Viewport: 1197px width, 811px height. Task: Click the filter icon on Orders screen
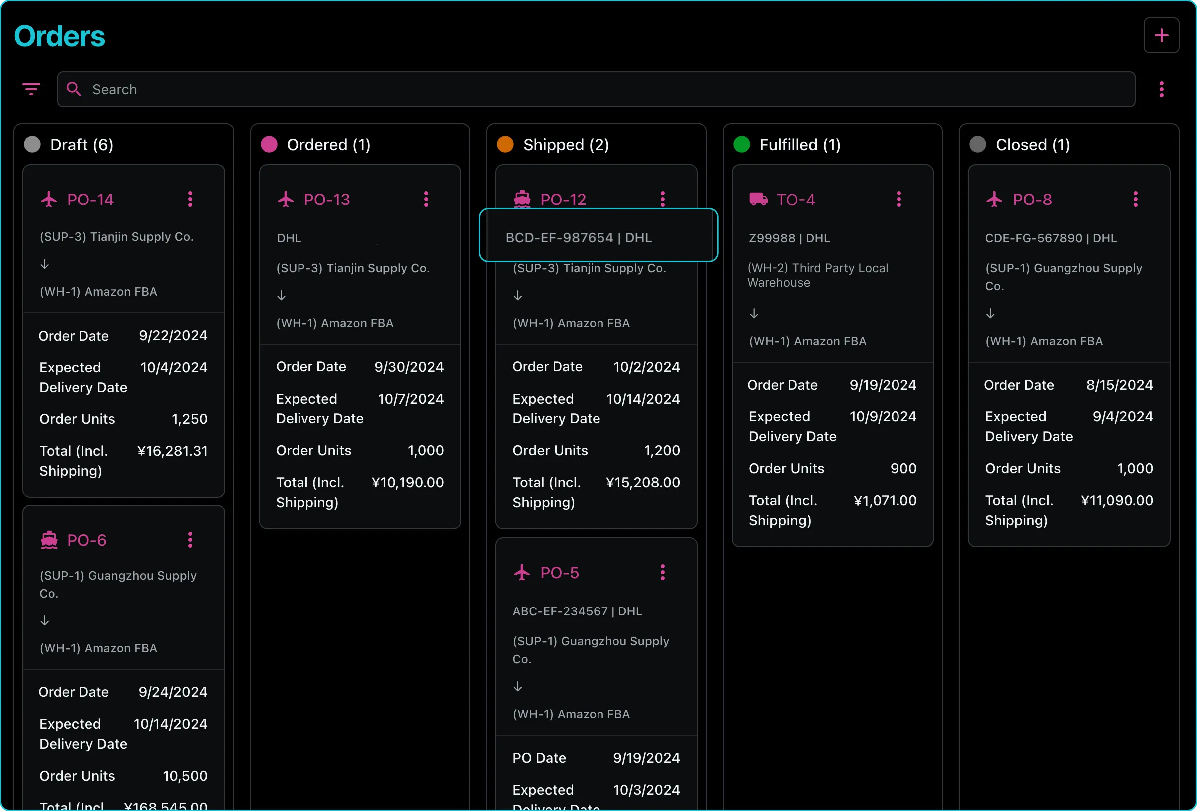pos(31,89)
